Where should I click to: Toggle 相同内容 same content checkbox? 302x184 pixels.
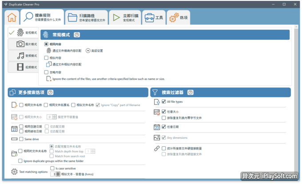(x=46, y=44)
